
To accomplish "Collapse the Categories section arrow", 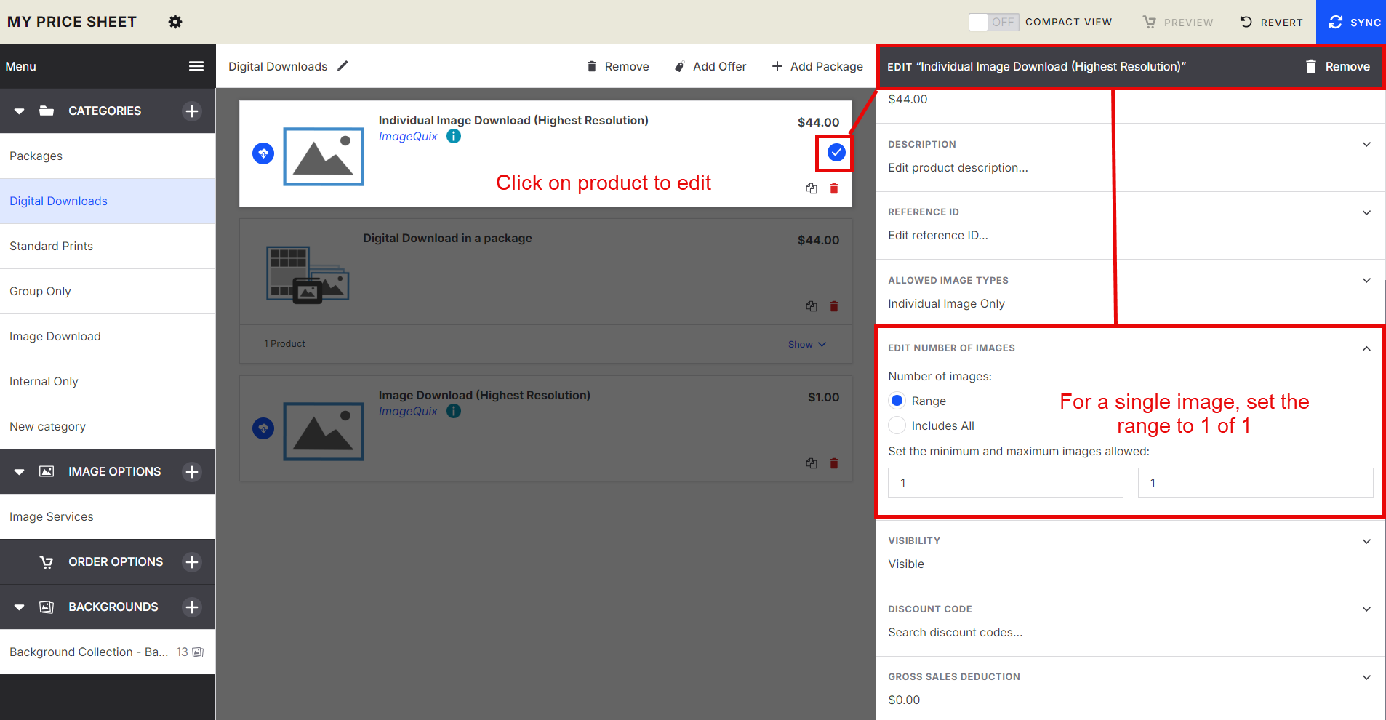I will (20, 111).
